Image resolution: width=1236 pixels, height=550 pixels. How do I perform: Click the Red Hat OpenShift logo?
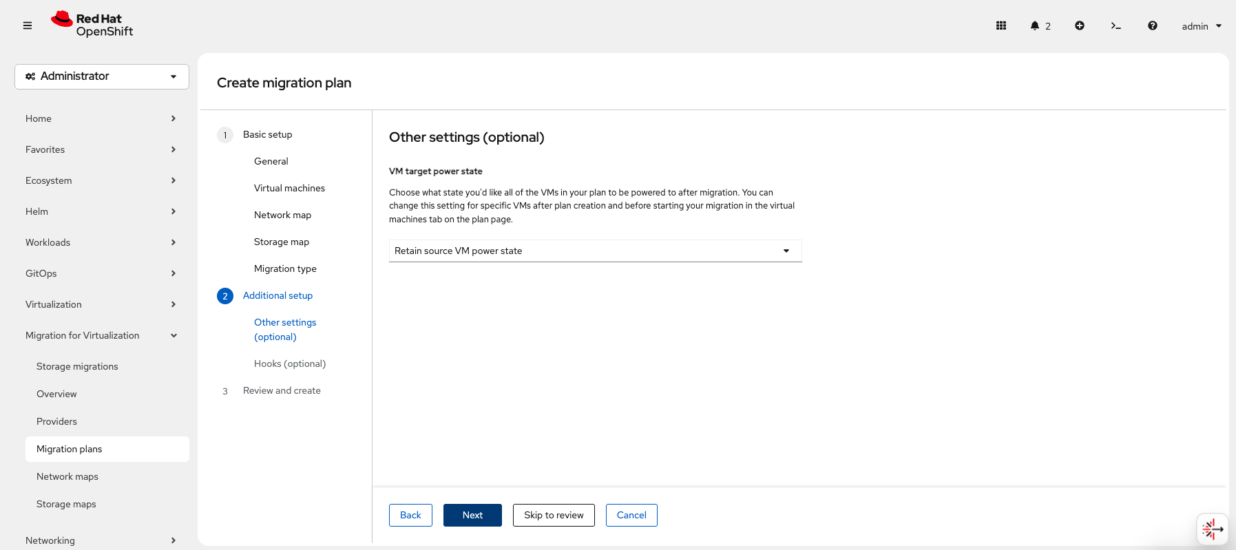pos(92,24)
